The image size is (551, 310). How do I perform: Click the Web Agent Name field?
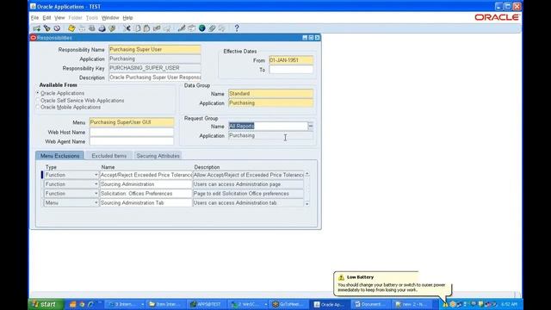click(x=132, y=141)
